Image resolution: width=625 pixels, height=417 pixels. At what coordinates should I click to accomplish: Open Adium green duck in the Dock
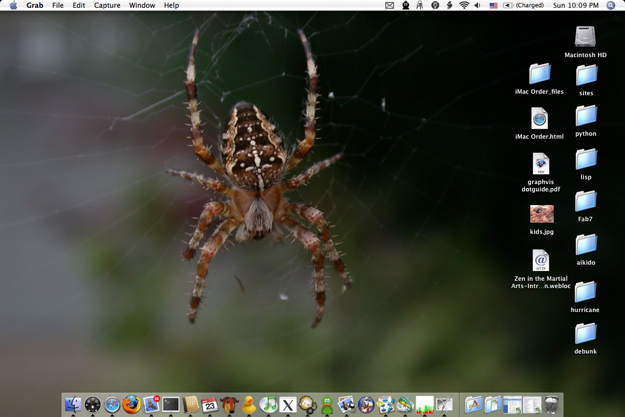(x=327, y=404)
